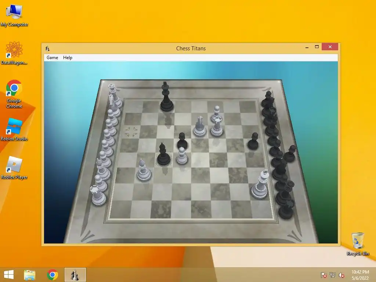The width and height of the screenshot is (376, 282).
Task: Close the Chess Titans window
Action: [x=330, y=47]
